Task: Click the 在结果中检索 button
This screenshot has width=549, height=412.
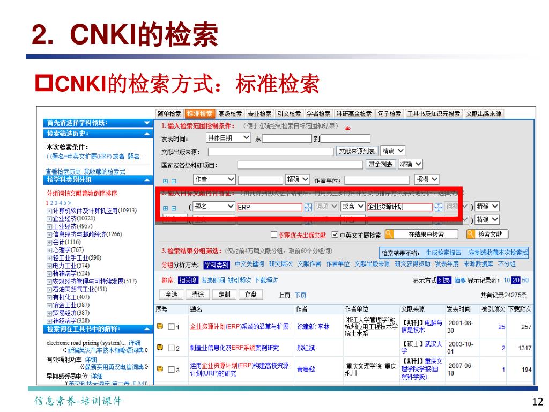Action: tap(421, 234)
